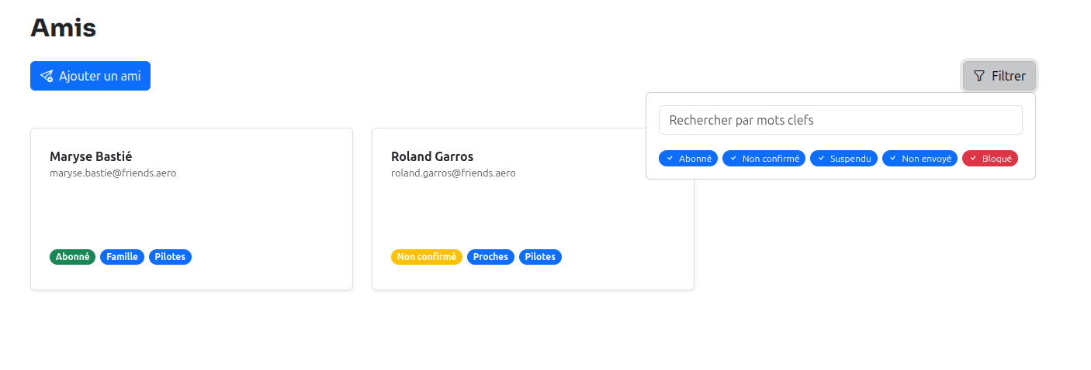
Task: Click the Rechercher par mots clefs field
Action: pyautogui.click(x=840, y=120)
